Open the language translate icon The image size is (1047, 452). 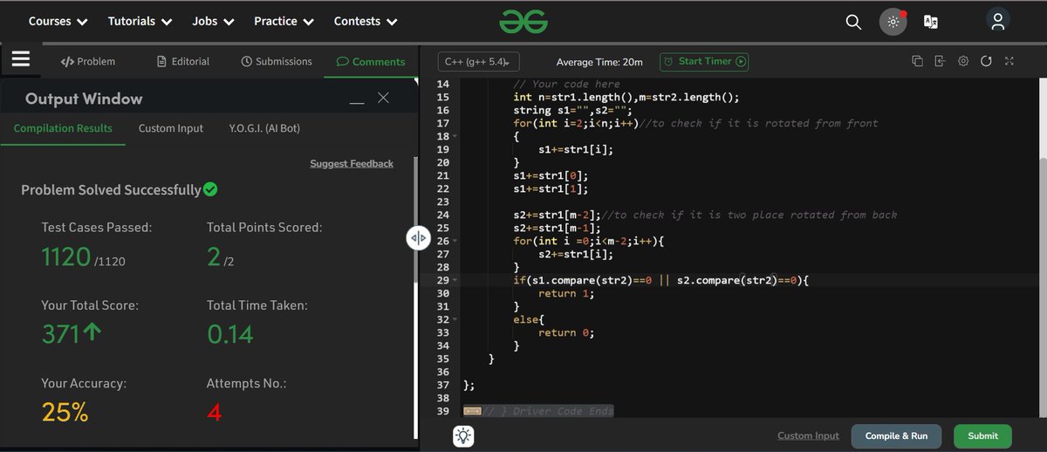point(931,22)
